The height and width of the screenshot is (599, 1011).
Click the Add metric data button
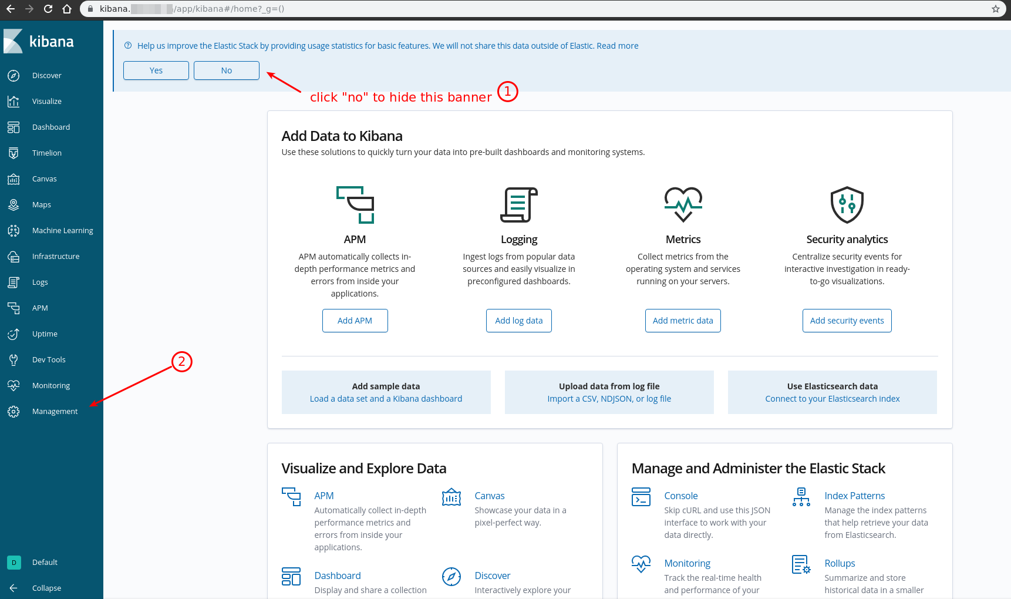(x=683, y=321)
